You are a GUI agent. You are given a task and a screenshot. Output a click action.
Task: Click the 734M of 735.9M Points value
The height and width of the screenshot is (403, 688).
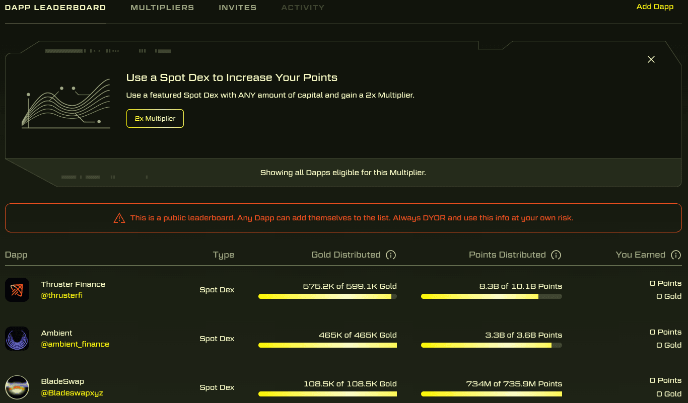pos(514,384)
